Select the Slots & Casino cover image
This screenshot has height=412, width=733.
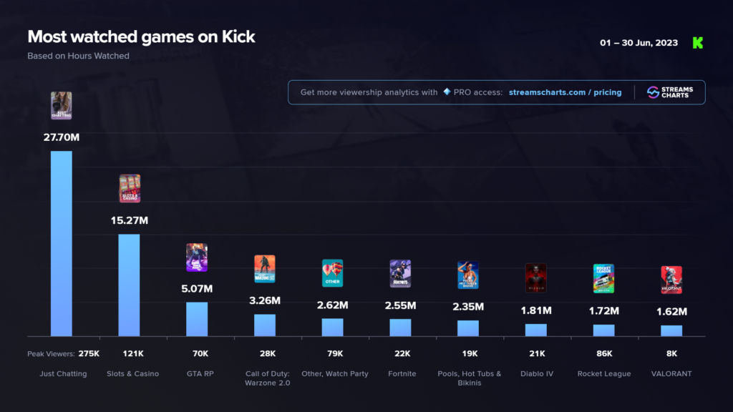tap(130, 189)
